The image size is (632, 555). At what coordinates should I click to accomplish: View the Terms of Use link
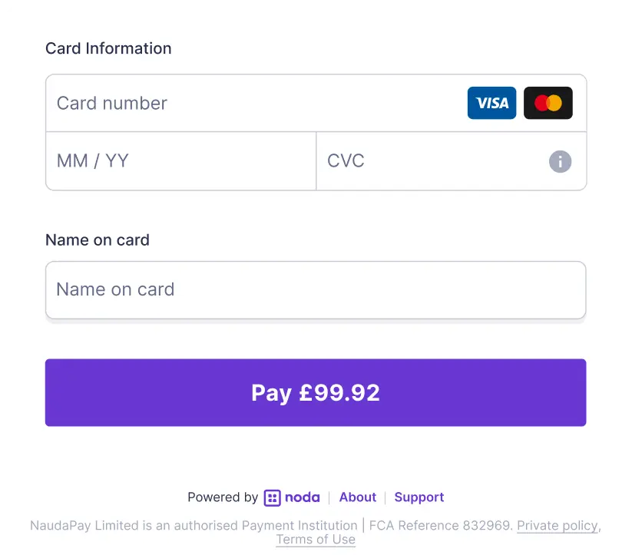(316, 540)
